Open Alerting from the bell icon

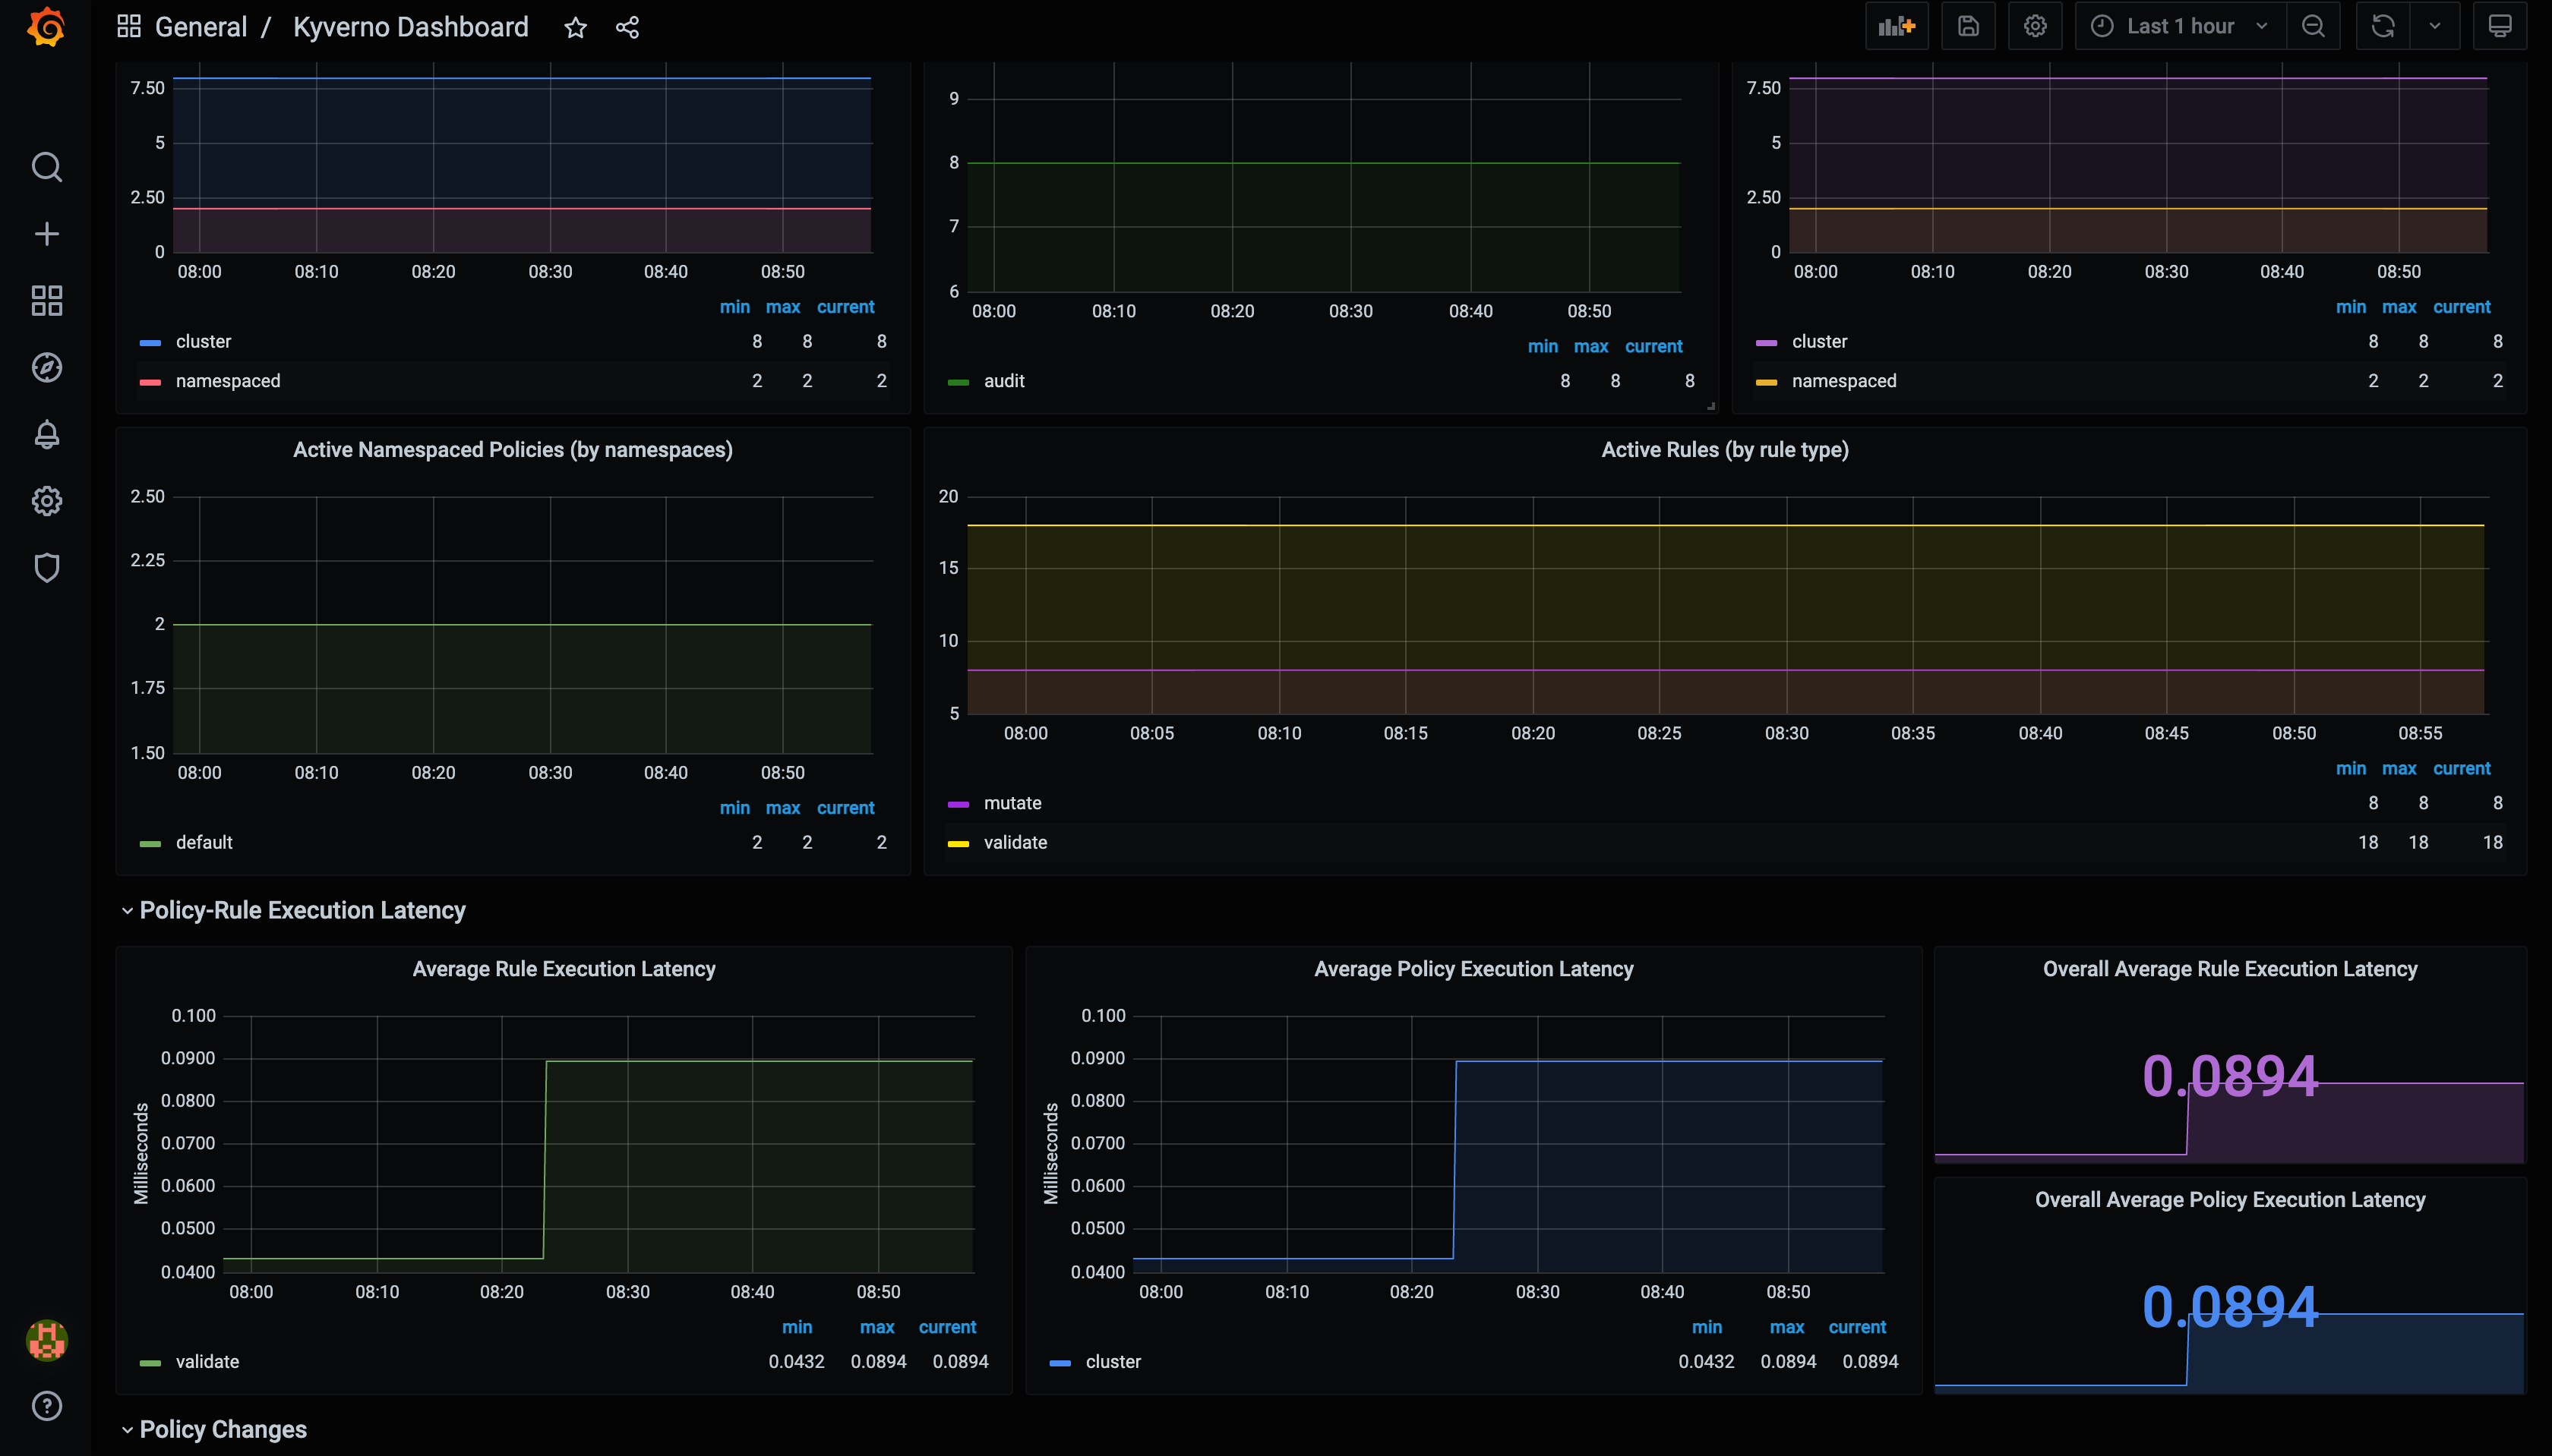tap(46, 434)
